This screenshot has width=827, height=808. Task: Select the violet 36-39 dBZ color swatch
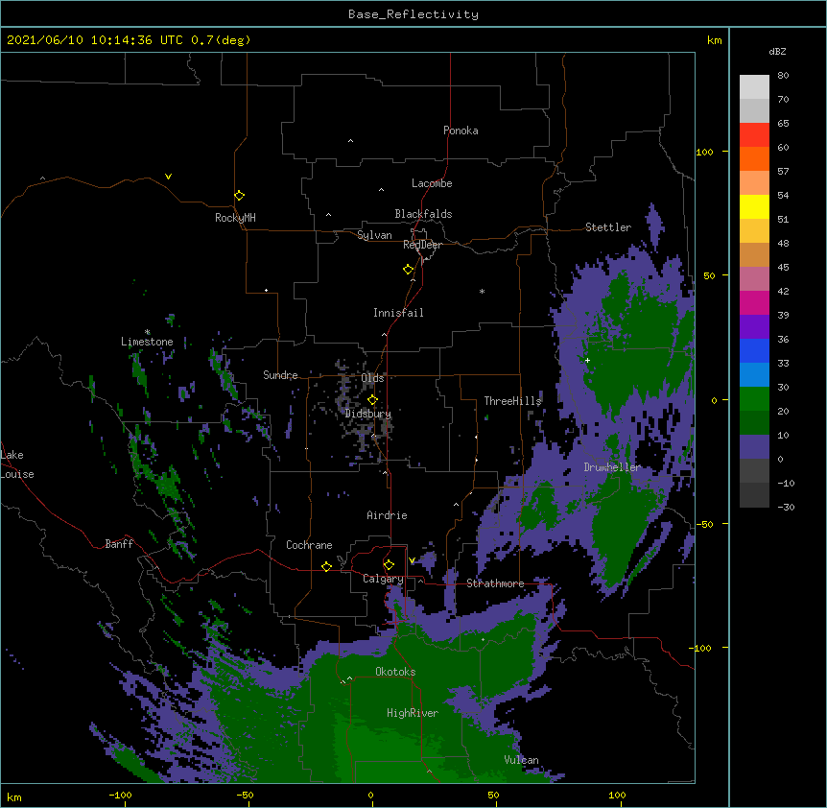point(754,327)
